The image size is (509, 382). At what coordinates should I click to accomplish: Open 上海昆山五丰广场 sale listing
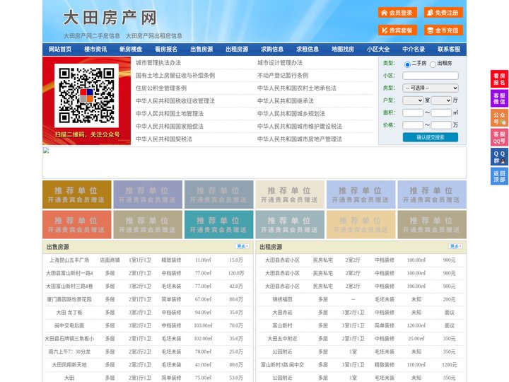point(69,260)
